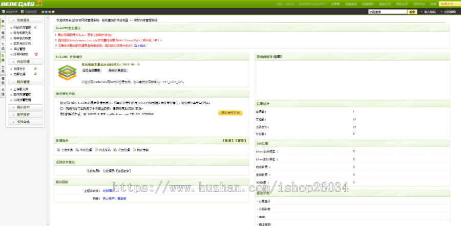Open the 评论管理 shortcut under quick operations

click(x=84, y=150)
